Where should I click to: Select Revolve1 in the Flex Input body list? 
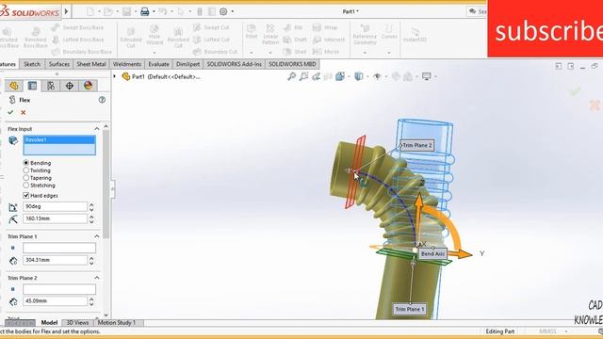pyautogui.click(x=59, y=139)
